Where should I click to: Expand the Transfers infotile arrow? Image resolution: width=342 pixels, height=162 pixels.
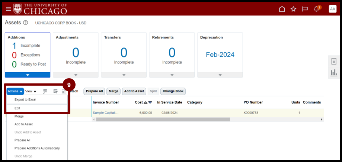pyautogui.click(x=124, y=75)
